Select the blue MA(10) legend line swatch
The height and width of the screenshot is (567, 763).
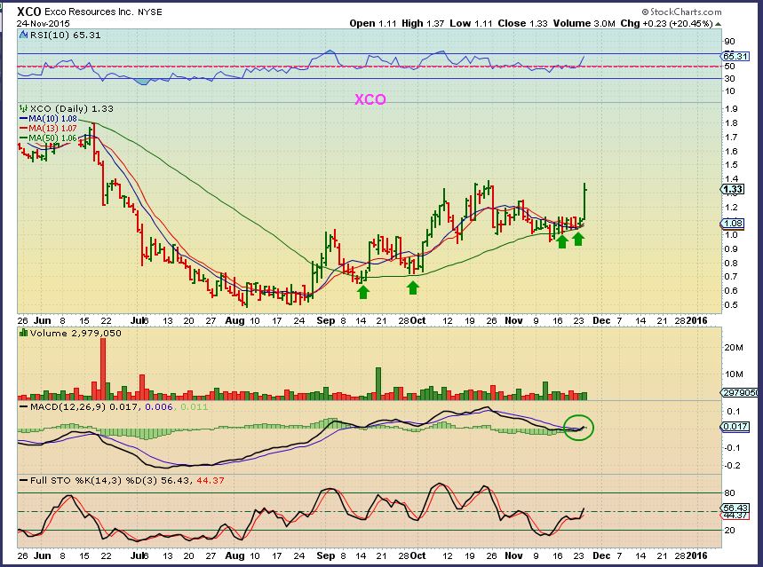(23, 119)
